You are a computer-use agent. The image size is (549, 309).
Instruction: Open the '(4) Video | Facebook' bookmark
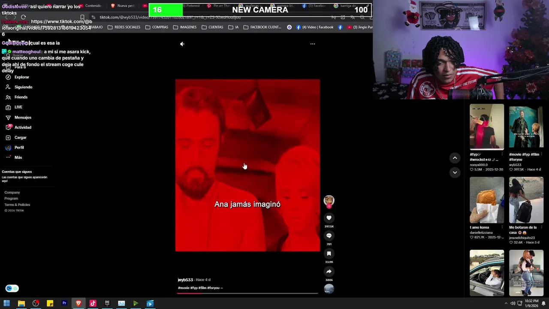[314, 27]
